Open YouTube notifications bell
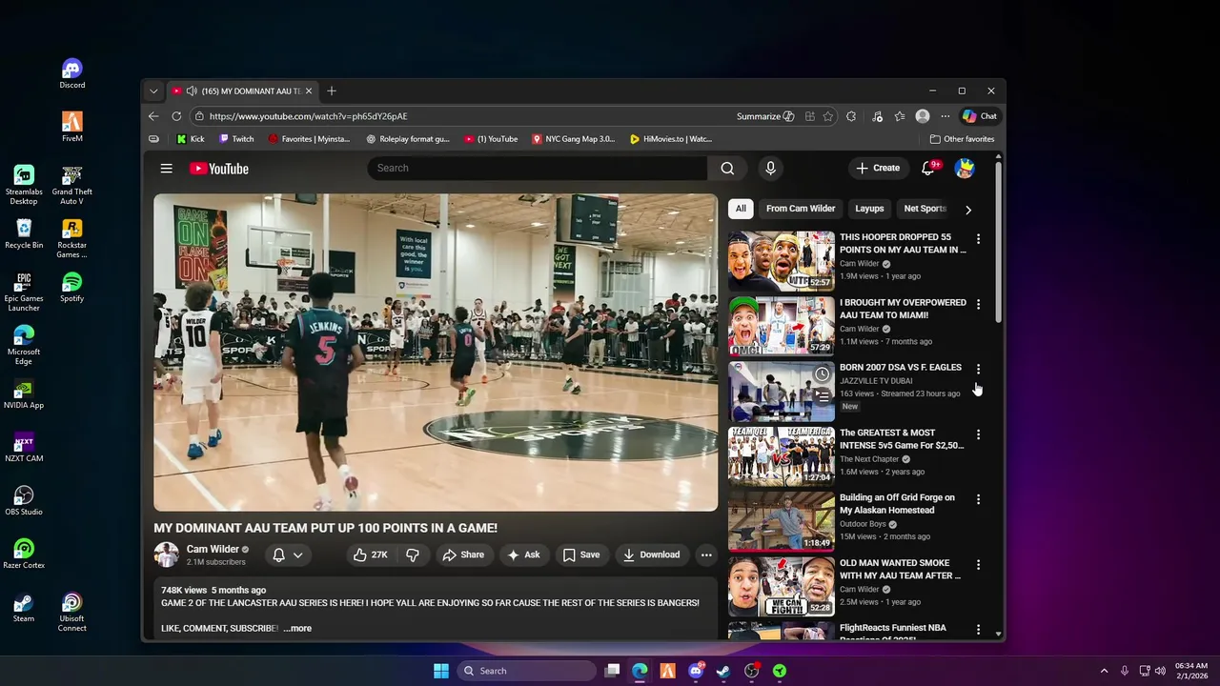Image resolution: width=1220 pixels, height=686 pixels. tap(927, 169)
